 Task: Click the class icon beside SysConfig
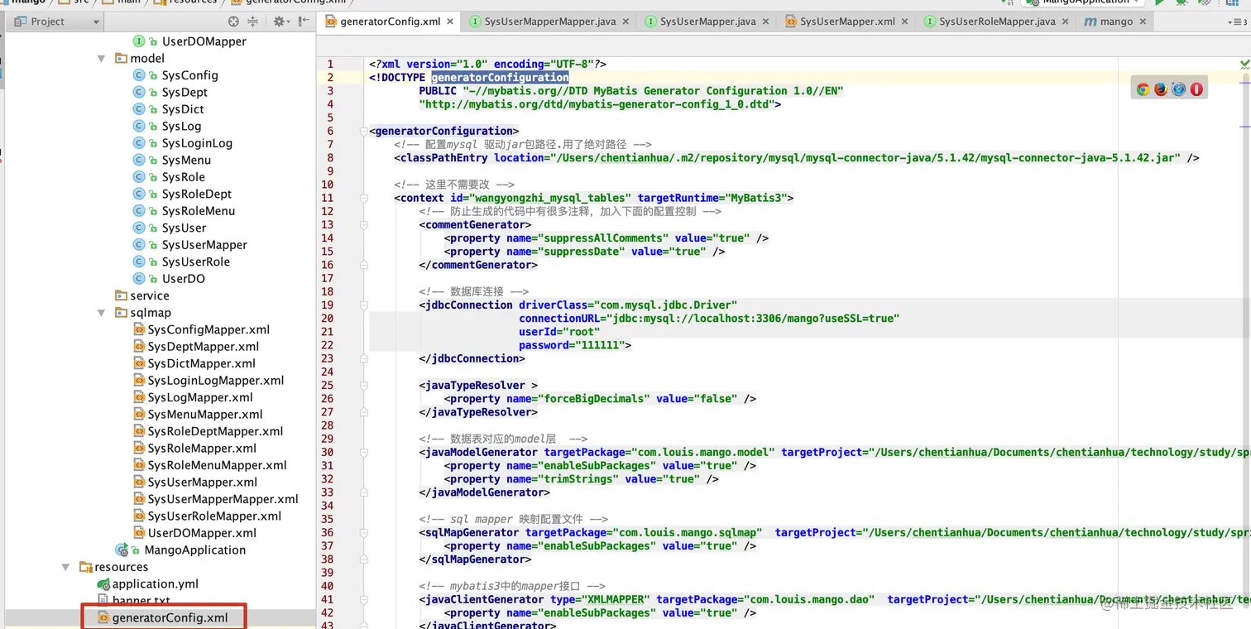click(x=139, y=75)
